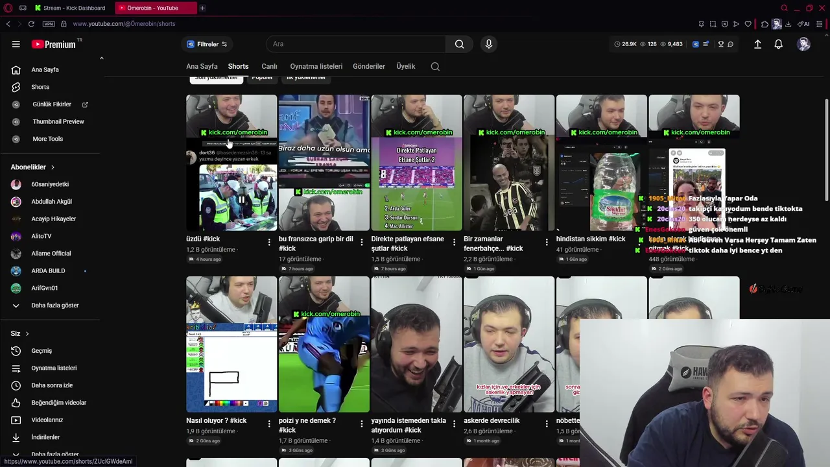Click the blue vidIQ icon in header bar

click(x=696, y=44)
